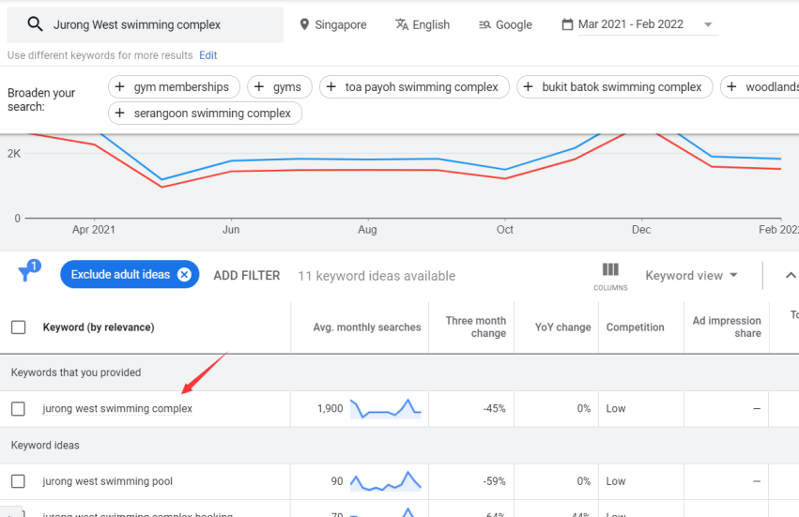Click Singapore location setting
This screenshot has width=799, height=517.
pyautogui.click(x=333, y=24)
